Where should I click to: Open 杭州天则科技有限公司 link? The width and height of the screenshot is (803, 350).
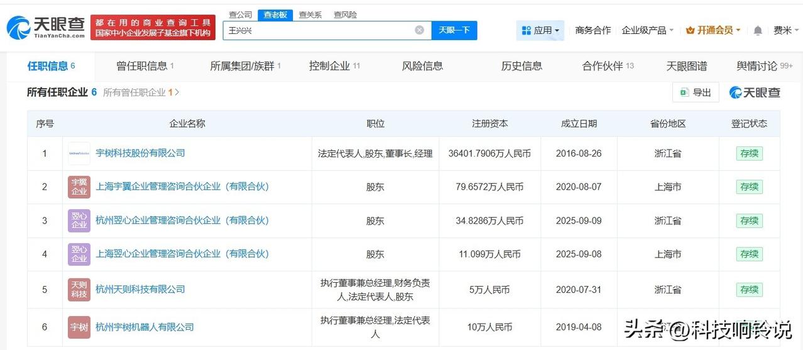pos(140,289)
